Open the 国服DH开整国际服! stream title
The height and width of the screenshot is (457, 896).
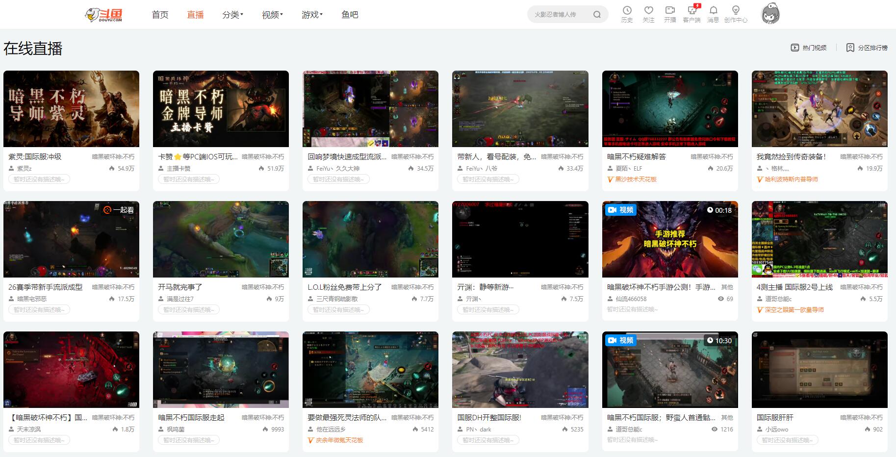click(x=489, y=417)
